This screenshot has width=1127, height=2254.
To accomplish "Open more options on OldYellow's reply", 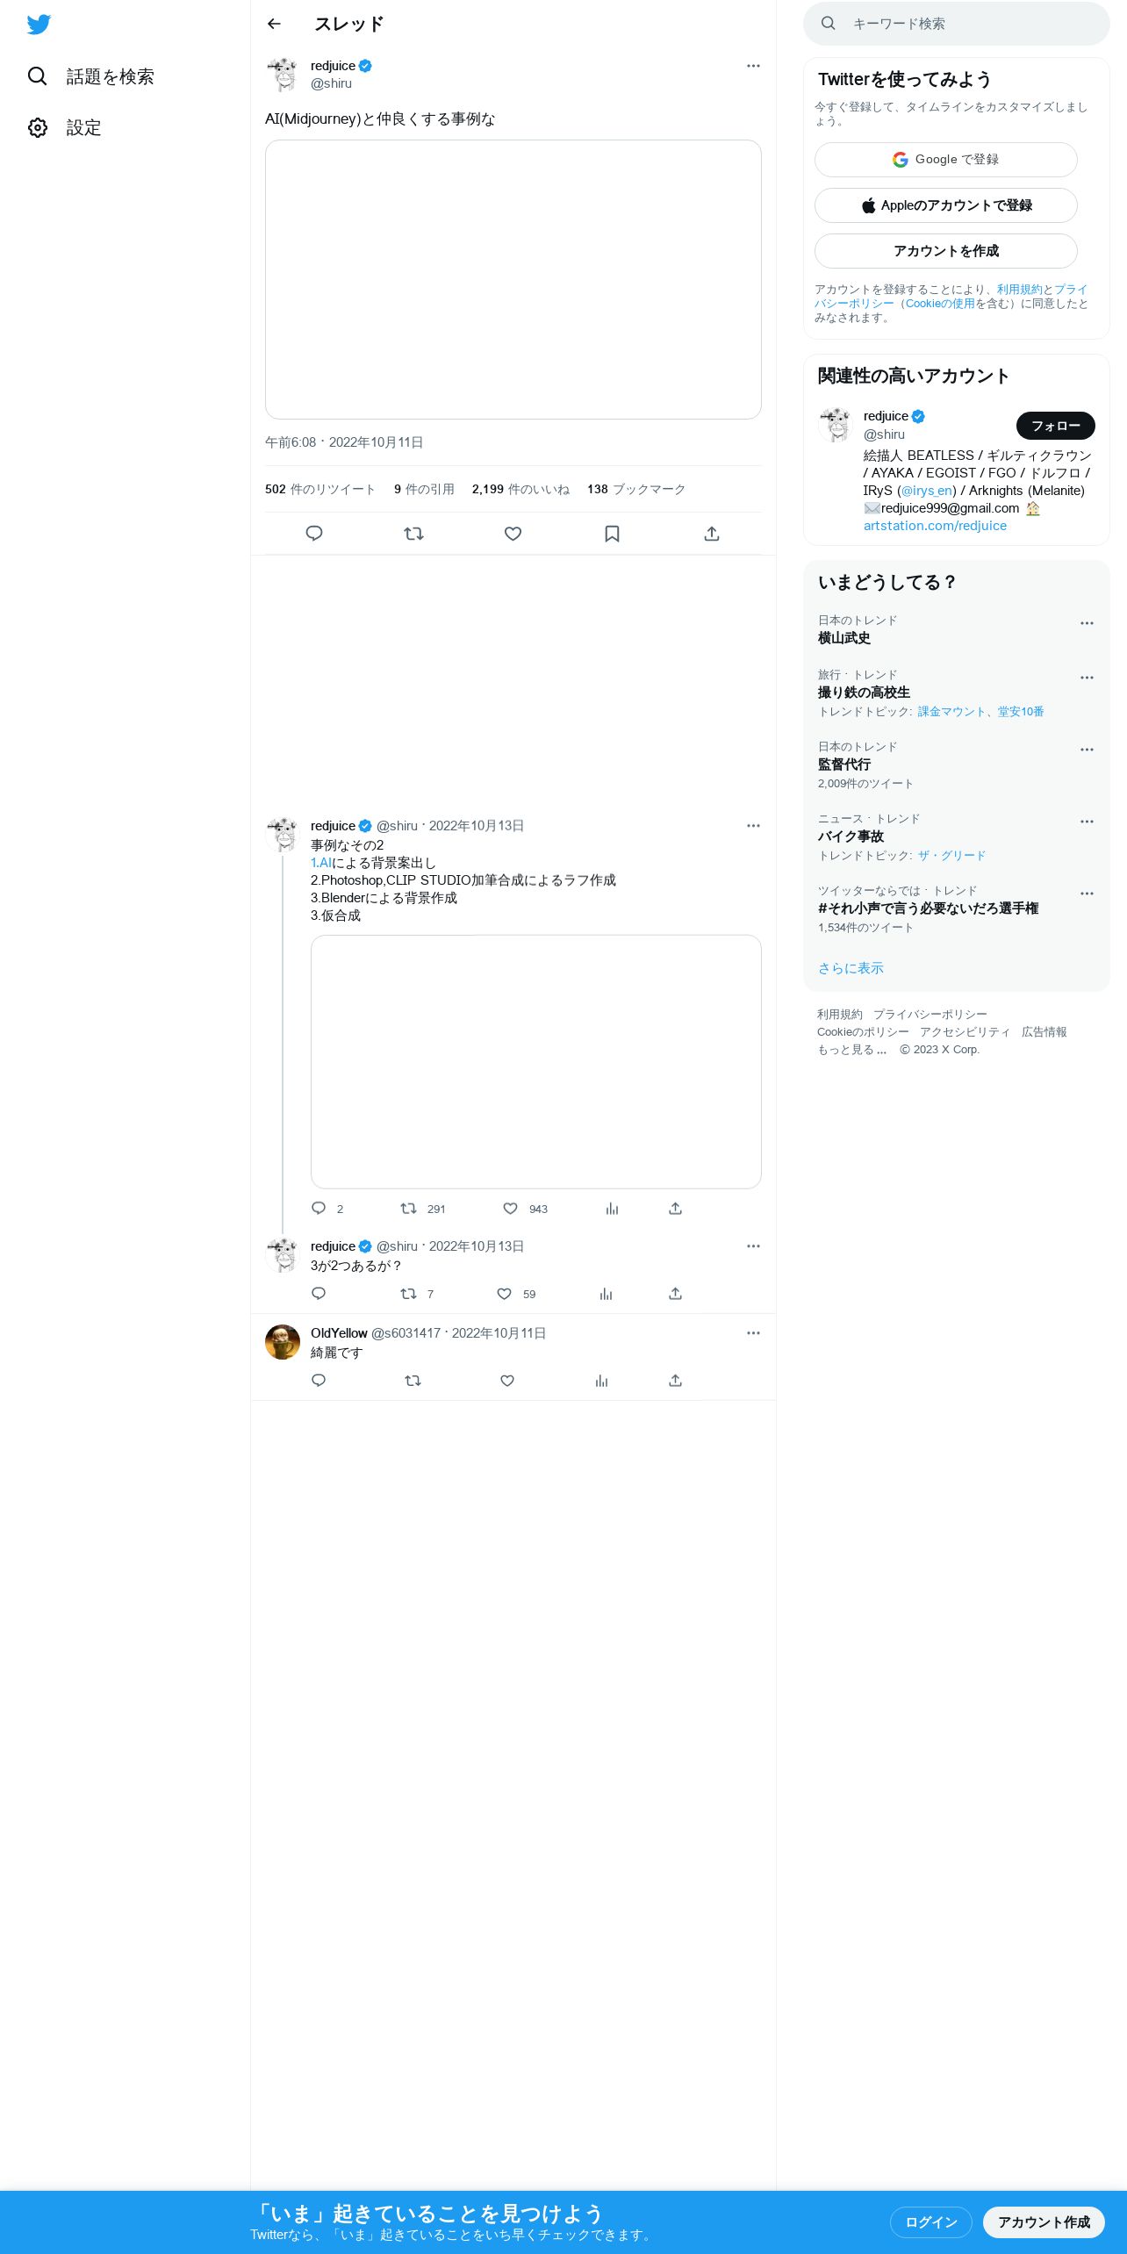I will pyautogui.click(x=753, y=1333).
